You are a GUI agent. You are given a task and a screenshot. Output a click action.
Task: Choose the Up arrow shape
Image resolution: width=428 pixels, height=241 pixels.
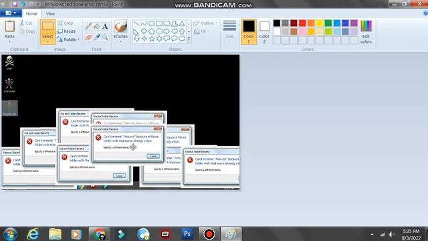click(182, 31)
